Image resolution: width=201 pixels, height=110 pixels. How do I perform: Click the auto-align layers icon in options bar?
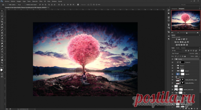(x=78, y=5)
